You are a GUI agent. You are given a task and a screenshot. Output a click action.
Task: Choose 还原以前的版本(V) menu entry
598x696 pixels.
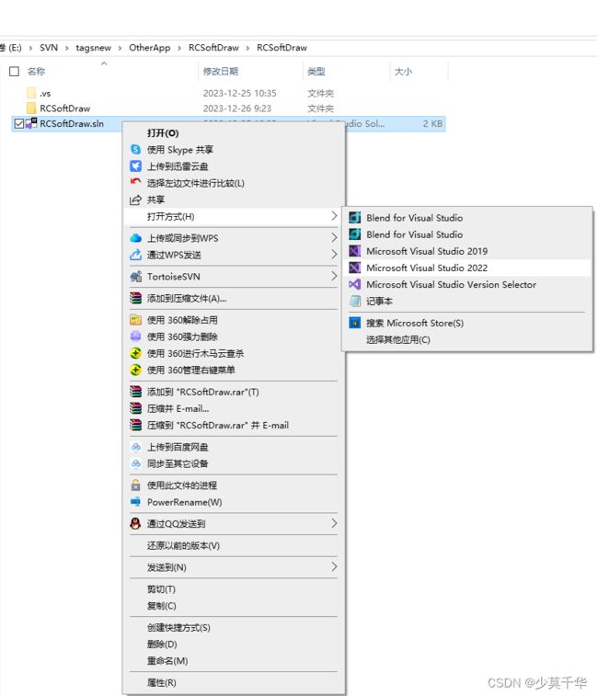coord(234,545)
